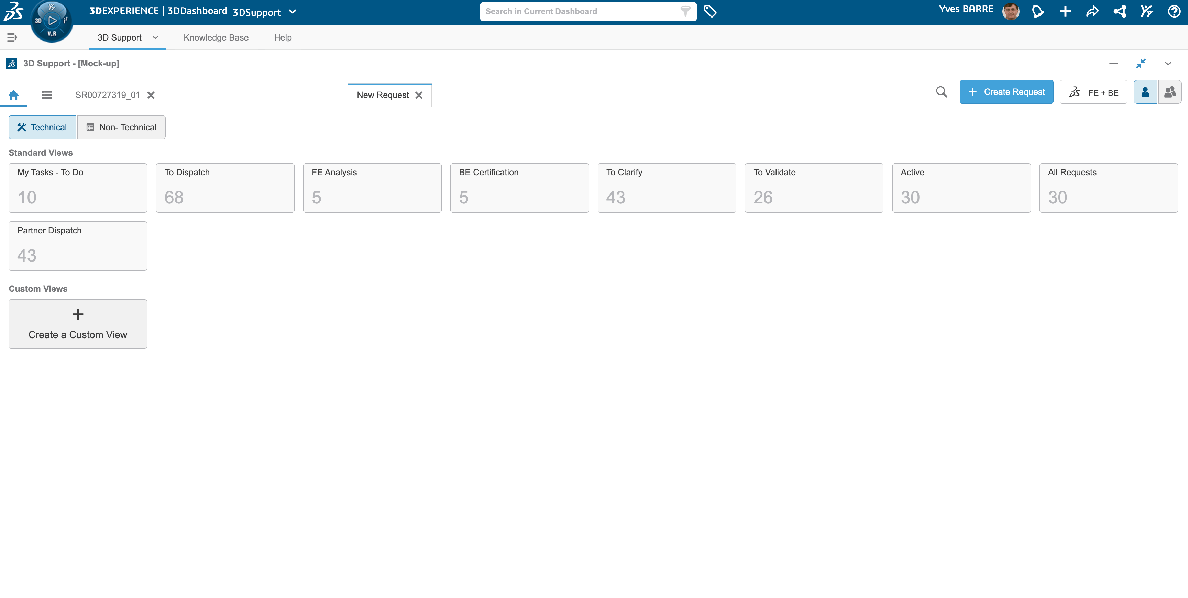
Task: Open the tag filter icon
Action: (x=710, y=12)
